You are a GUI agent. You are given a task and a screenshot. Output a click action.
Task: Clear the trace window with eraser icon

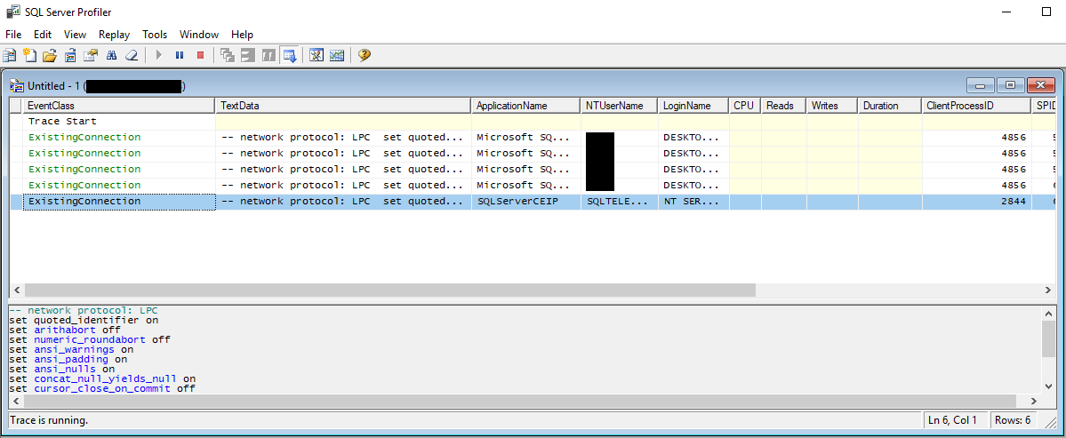tap(132, 55)
